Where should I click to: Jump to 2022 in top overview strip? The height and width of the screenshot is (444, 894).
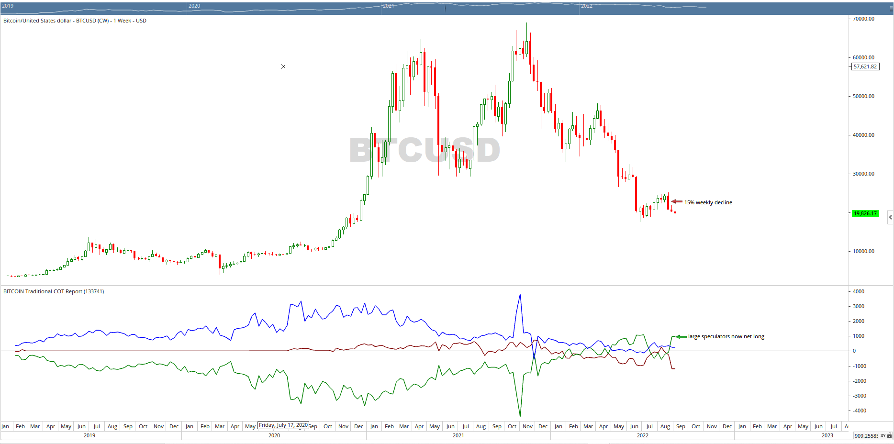587,6
